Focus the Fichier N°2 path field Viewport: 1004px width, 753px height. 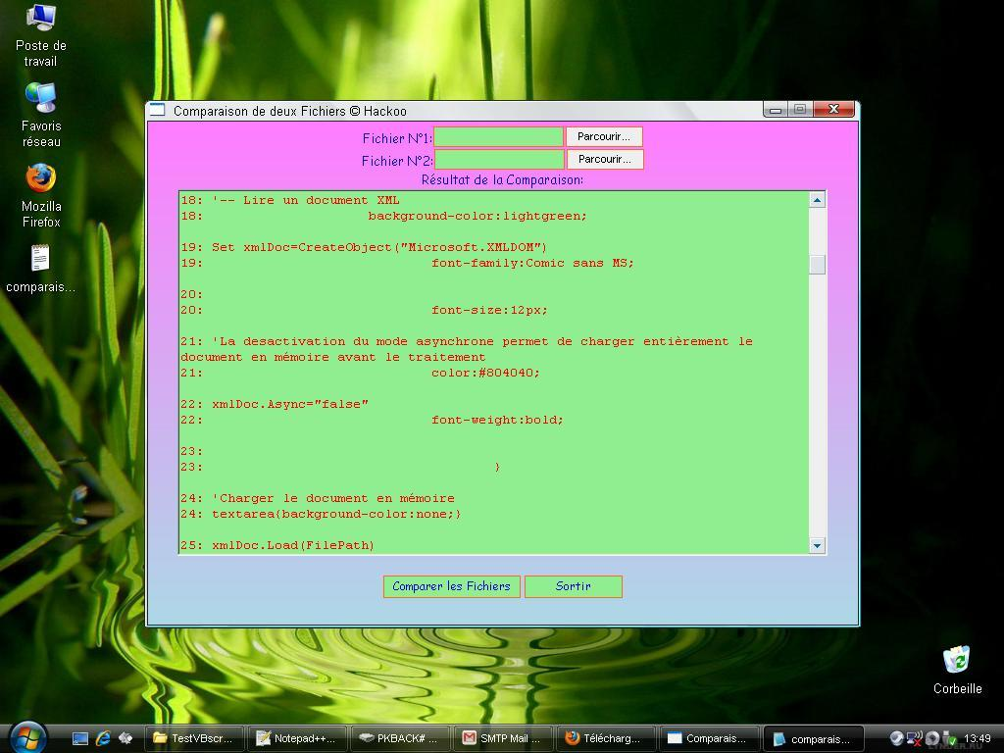pos(499,160)
